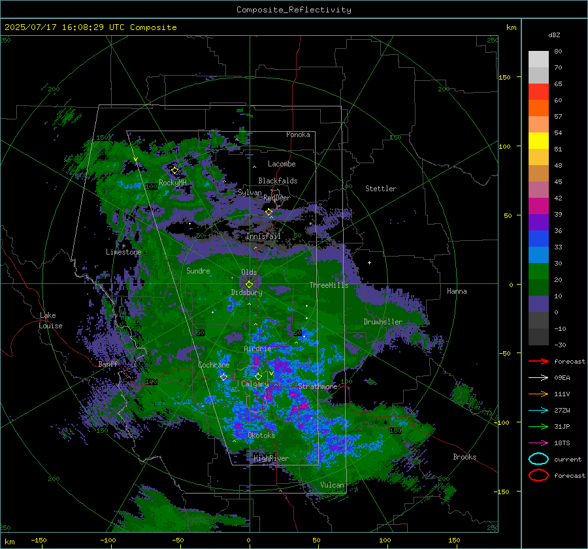The image size is (588, 549).
Task: Click the yellow diamond marker near RedDeer
Action: 269,212
